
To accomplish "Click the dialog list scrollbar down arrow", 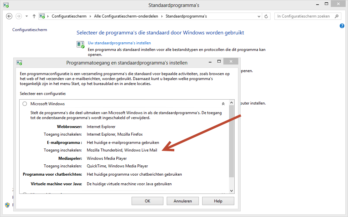I will [231, 191].
